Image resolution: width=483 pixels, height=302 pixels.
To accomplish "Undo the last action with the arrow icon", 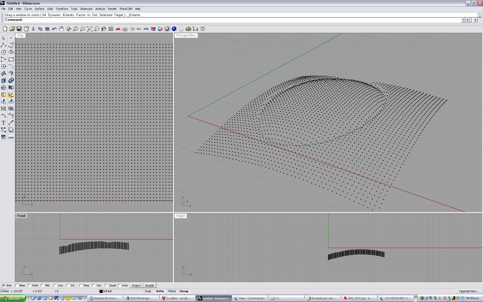I will [x=54, y=29].
